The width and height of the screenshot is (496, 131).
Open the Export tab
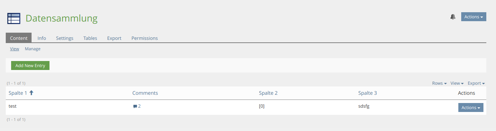click(x=114, y=38)
